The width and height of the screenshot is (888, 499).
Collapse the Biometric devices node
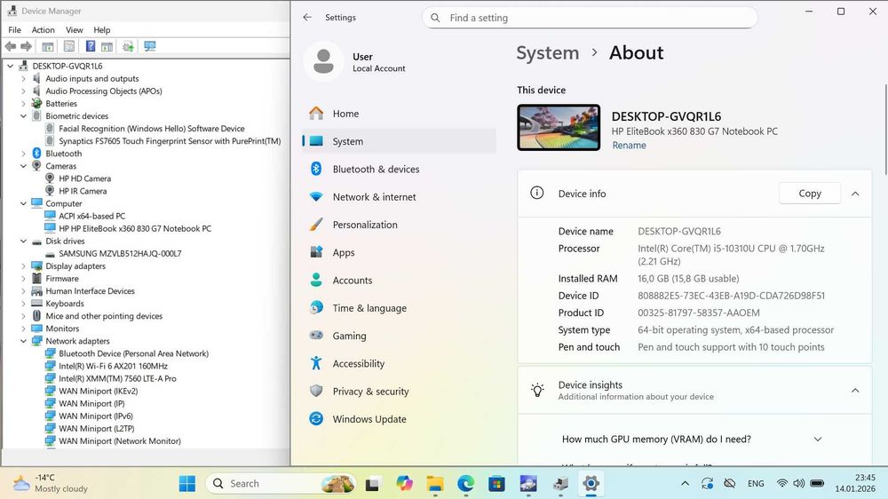(23, 116)
